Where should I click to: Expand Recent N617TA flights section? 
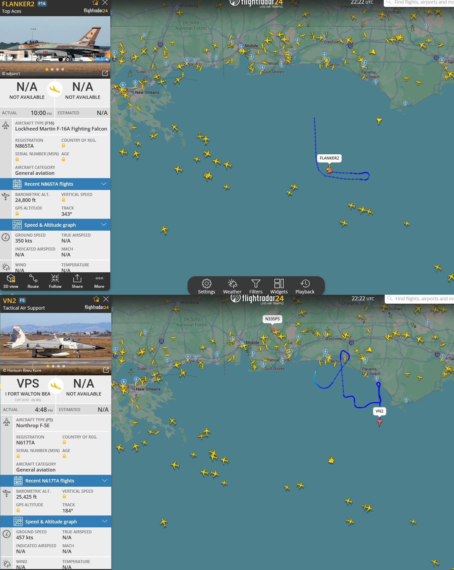click(x=56, y=481)
